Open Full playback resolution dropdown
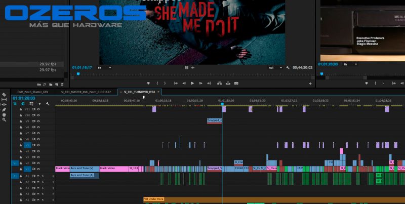The image size is (405, 204). [275, 68]
